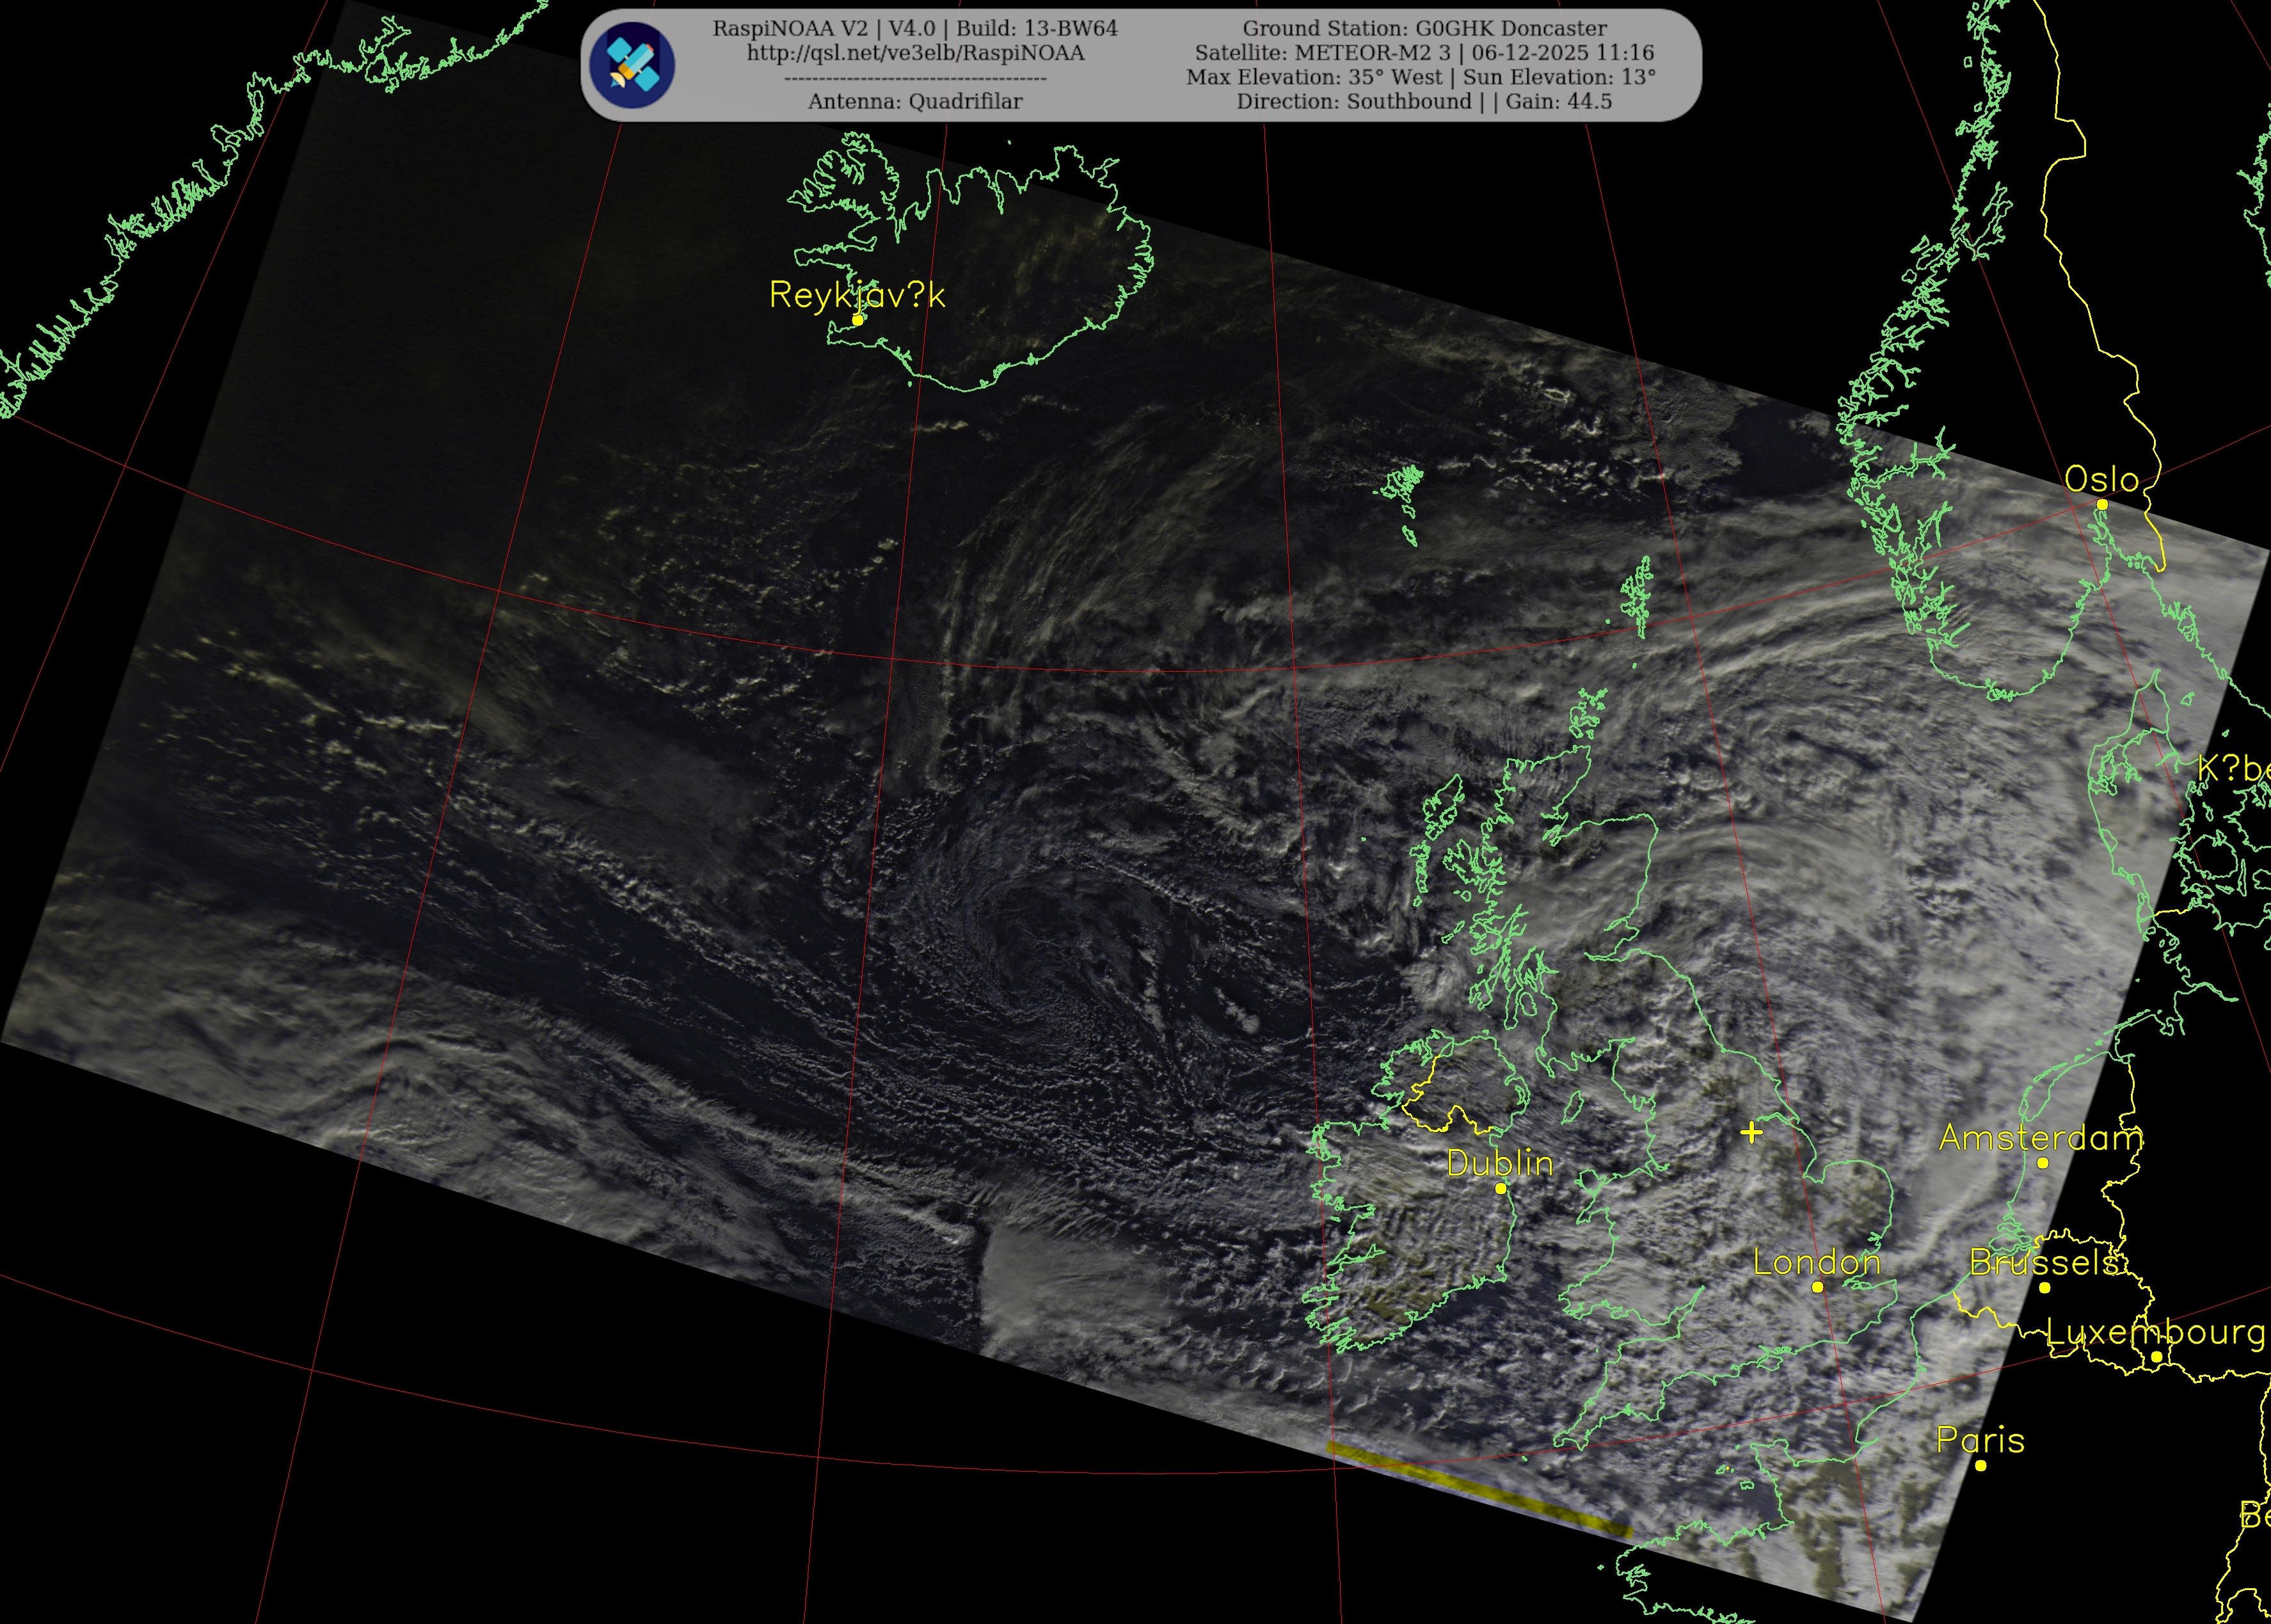This screenshot has width=2271, height=1624.
Task: Click the London city marker dot
Action: (1817, 1287)
